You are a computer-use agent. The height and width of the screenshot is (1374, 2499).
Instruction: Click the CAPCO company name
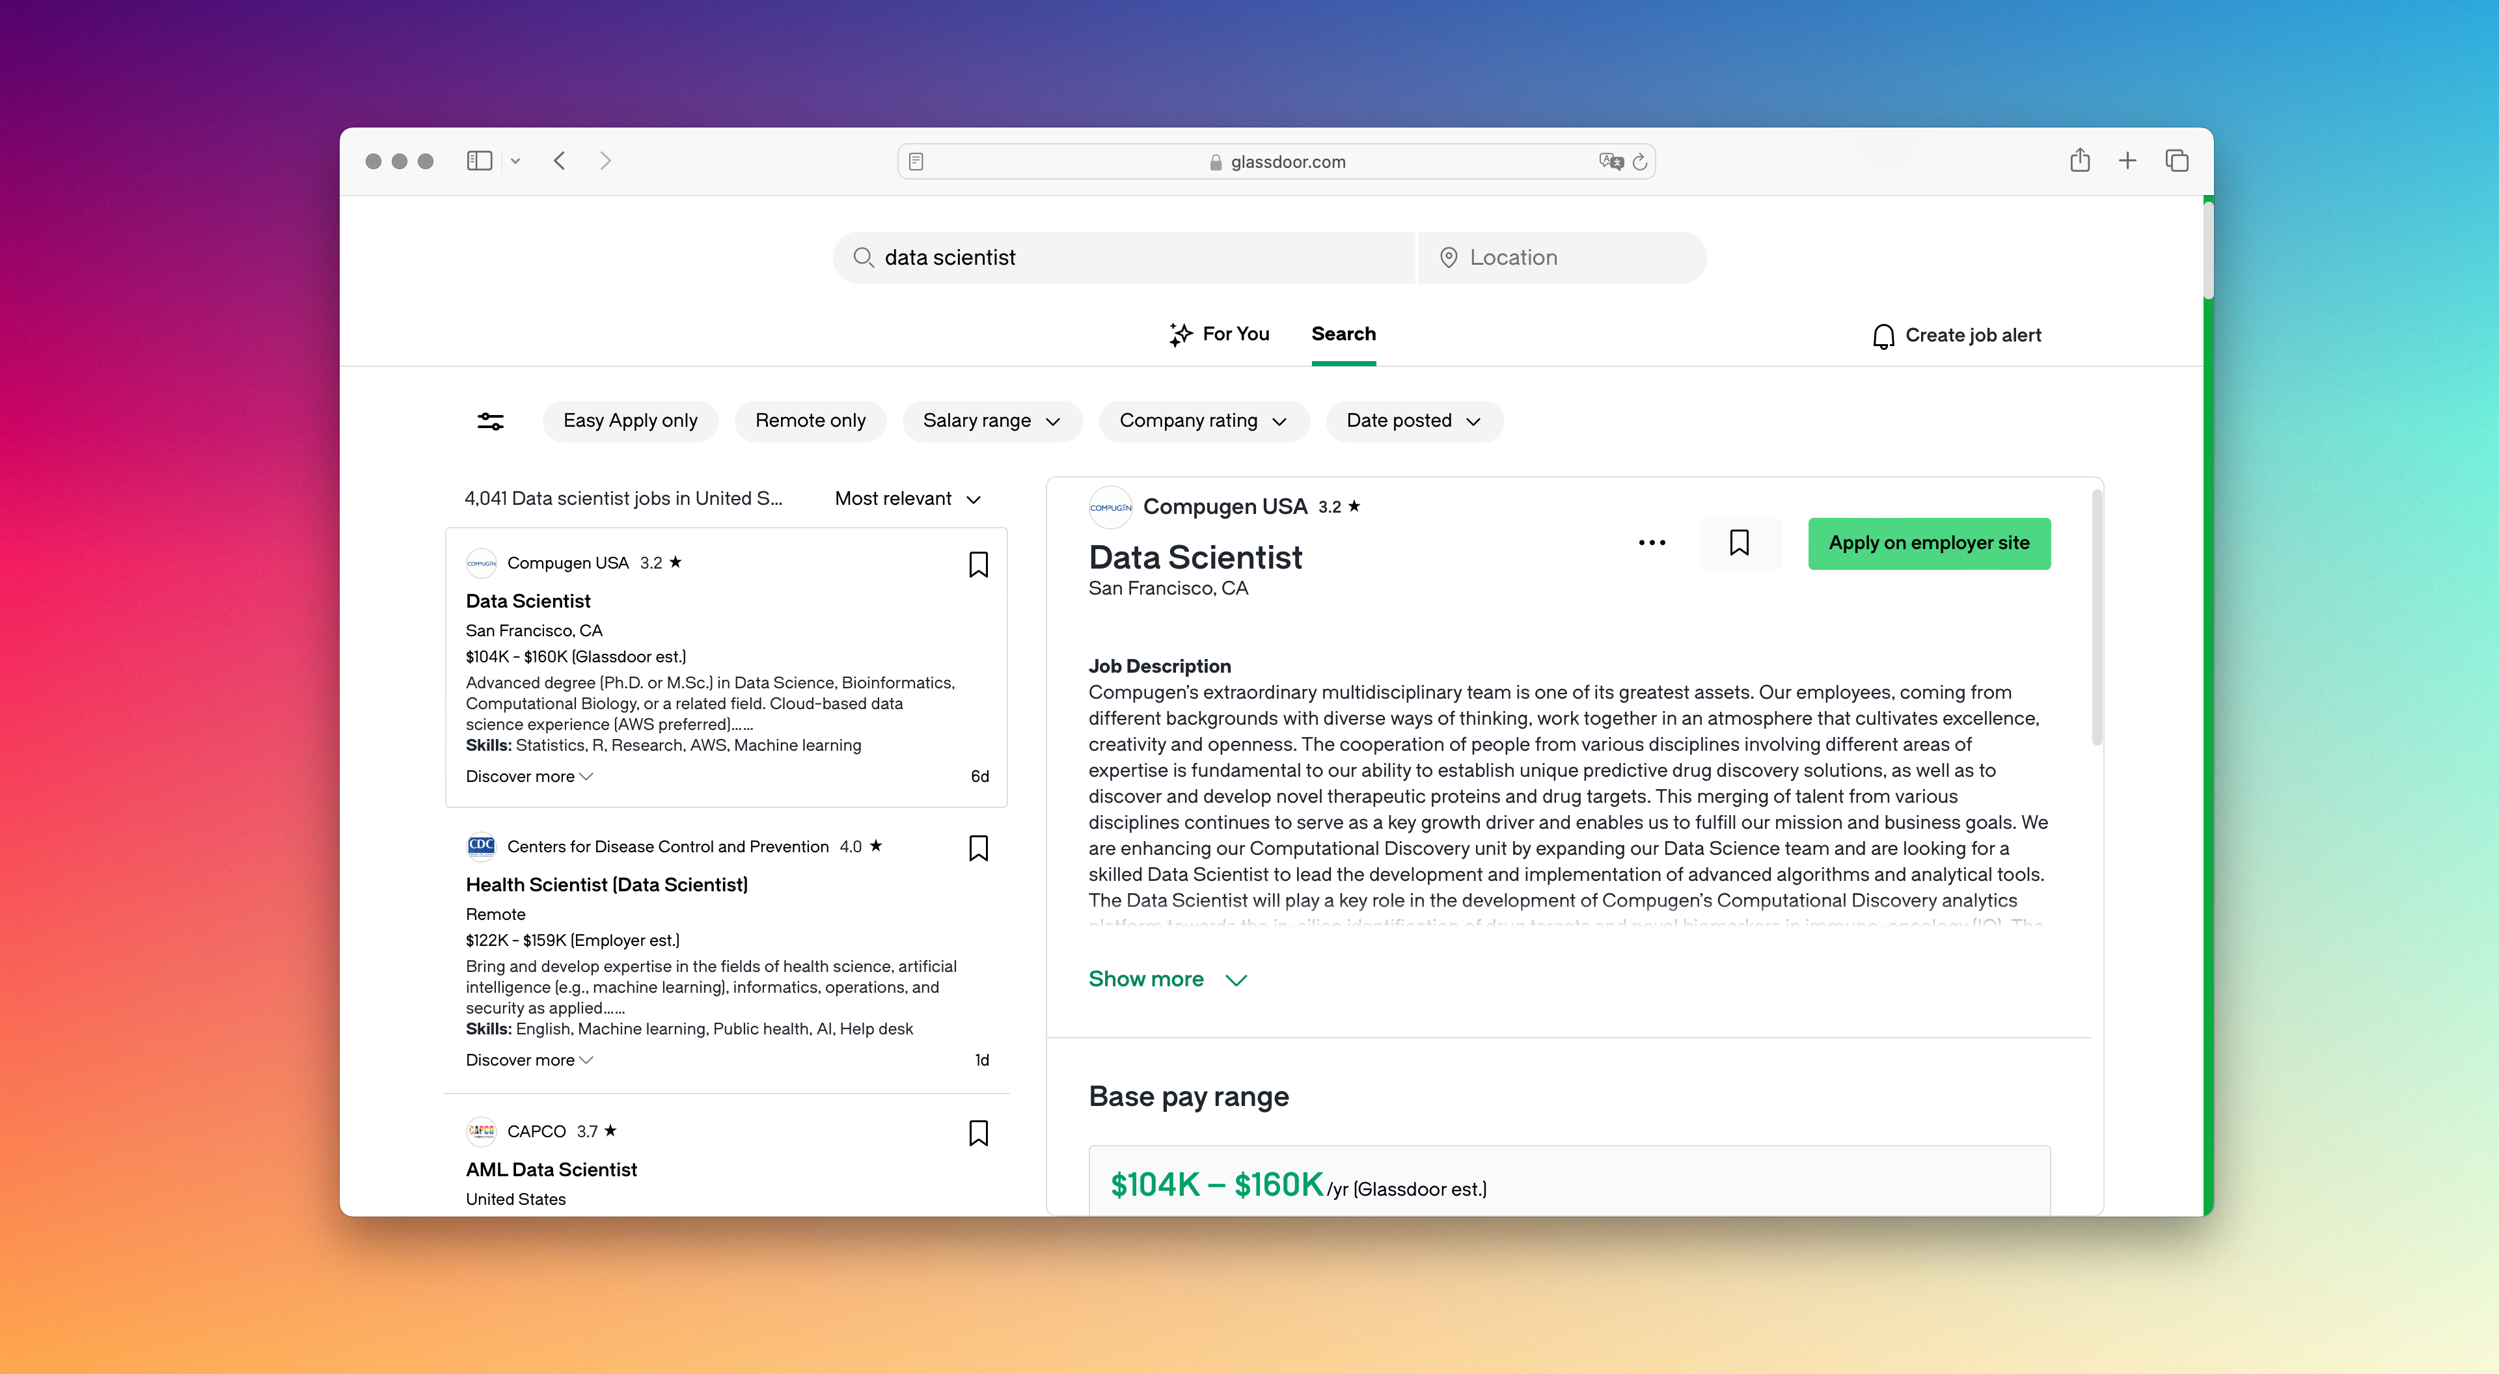536,1131
